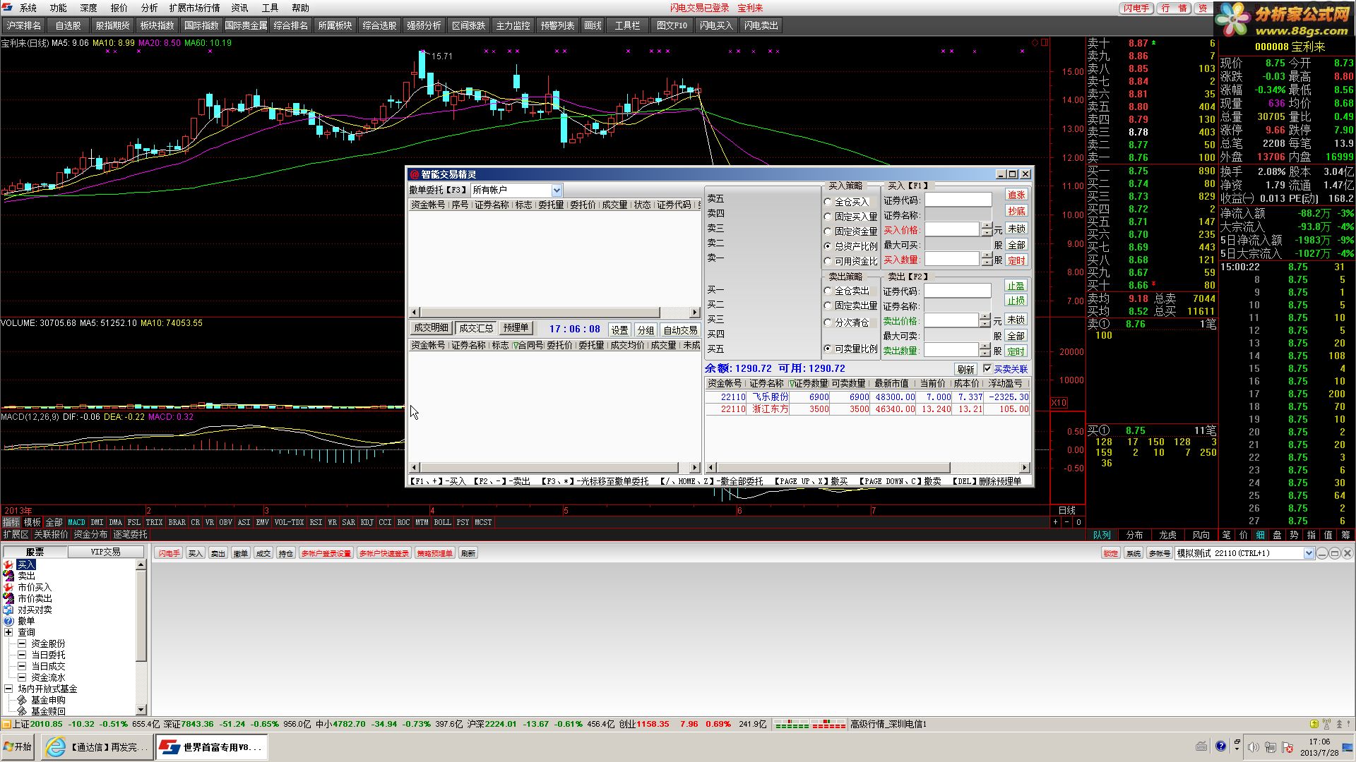Select the 飞乐股份 holdings row

click(867, 397)
